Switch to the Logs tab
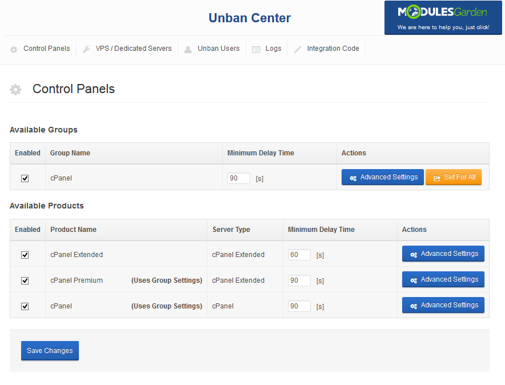The width and height of the screenshot is (505, 385). point(273,49)
